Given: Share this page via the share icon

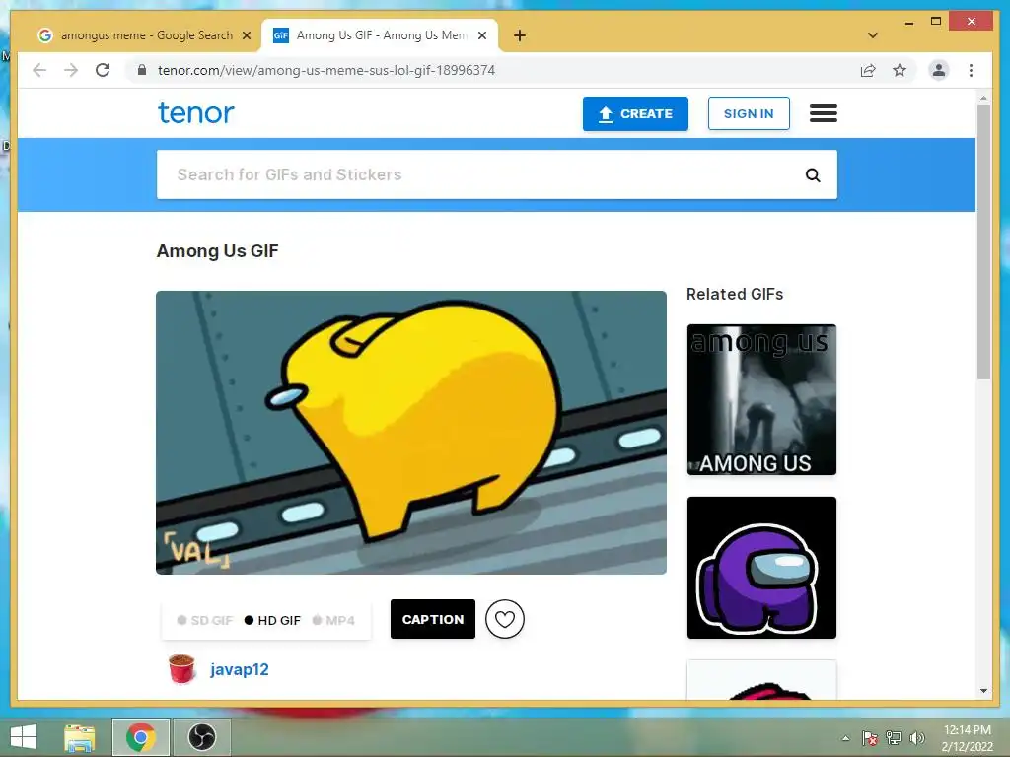Looking at the screenshot, I should click(868, 70).
